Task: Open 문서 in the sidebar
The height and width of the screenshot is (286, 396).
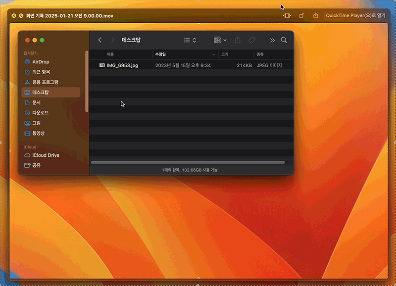Action: click(x=51, y=102)
